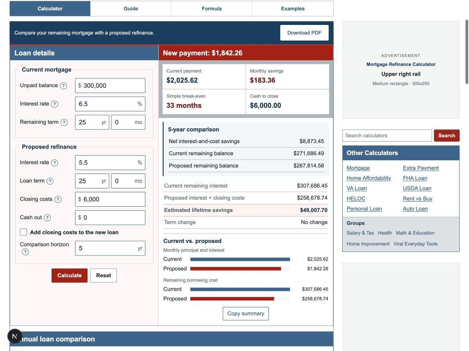Enable Add closing costs to the new loan
The image size is (469, 351).
23,232
